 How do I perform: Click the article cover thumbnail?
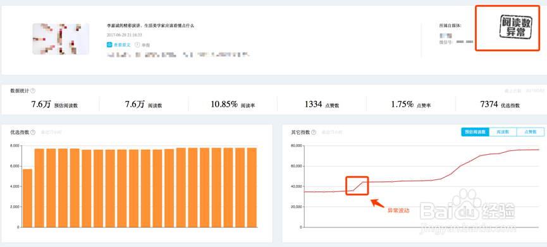click(x=61, y=39)
